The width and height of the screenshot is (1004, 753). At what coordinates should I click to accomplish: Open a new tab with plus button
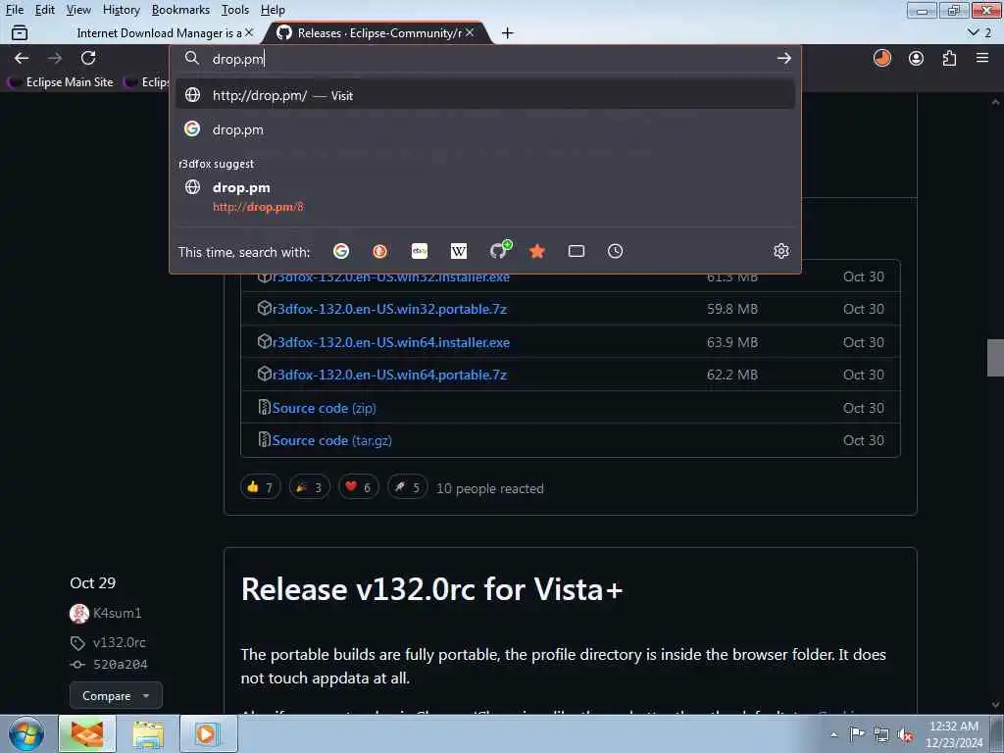point(507,32)
